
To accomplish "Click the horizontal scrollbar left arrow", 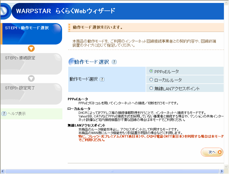I will (x=3, y=171).
